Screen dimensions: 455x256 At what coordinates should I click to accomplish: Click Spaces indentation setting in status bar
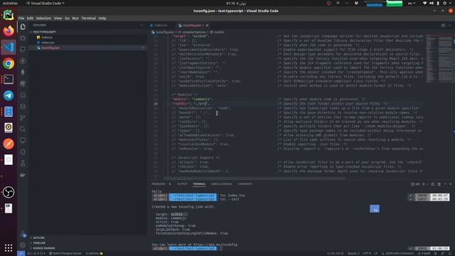[353, 253]
